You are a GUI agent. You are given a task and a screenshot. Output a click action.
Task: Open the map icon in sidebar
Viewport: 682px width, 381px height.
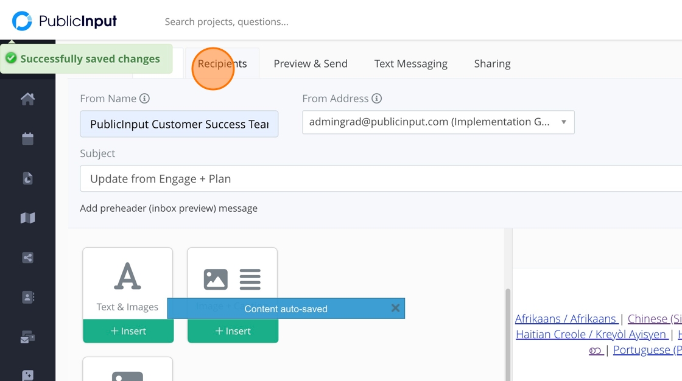[x=27, y=218]
